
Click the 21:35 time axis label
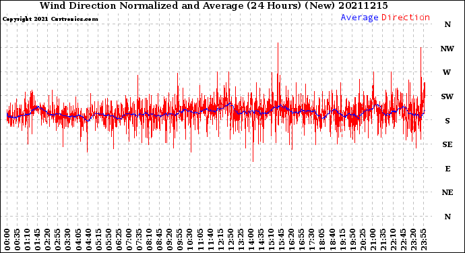pos(383,240)
